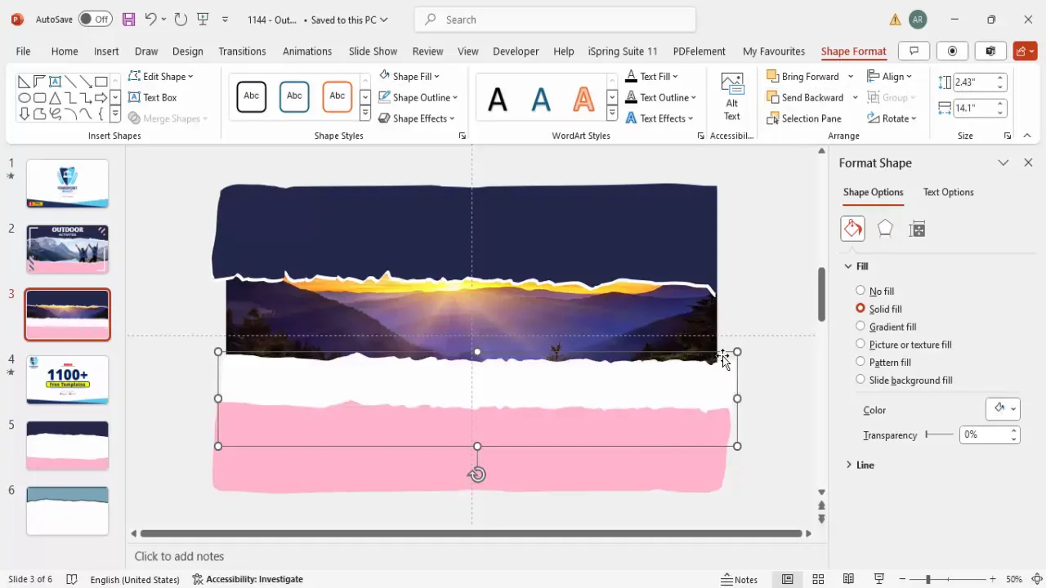Open Shape Effects dropdown
The image size is (1046, 588).
pos(417,118)
